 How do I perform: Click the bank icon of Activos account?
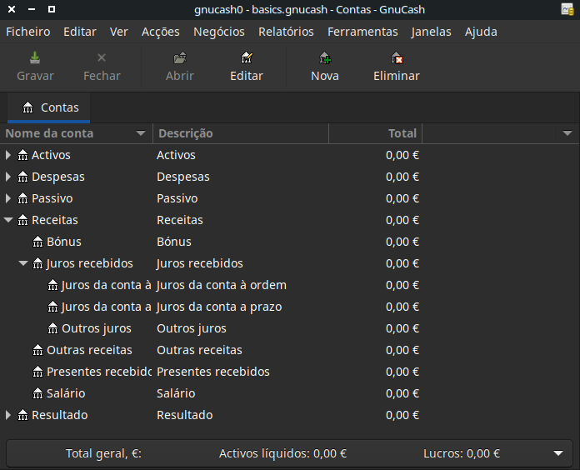tap(23, 155)
